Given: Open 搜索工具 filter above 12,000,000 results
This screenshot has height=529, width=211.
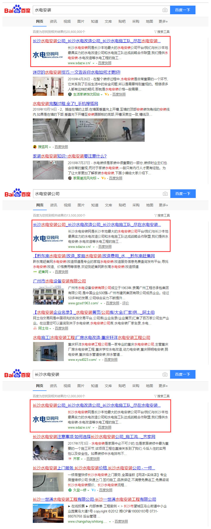Looking at the screenshot, I should click(x=162, y=396).
